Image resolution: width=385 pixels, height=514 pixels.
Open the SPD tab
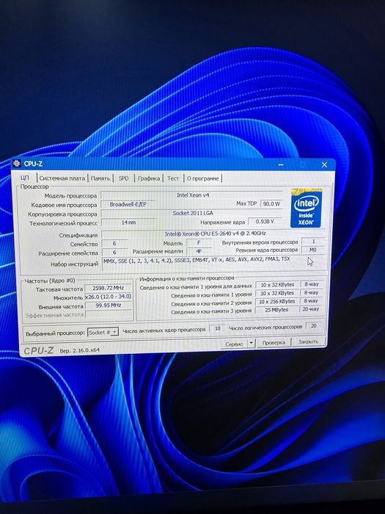pyautogui.click(x=123, y=178)
